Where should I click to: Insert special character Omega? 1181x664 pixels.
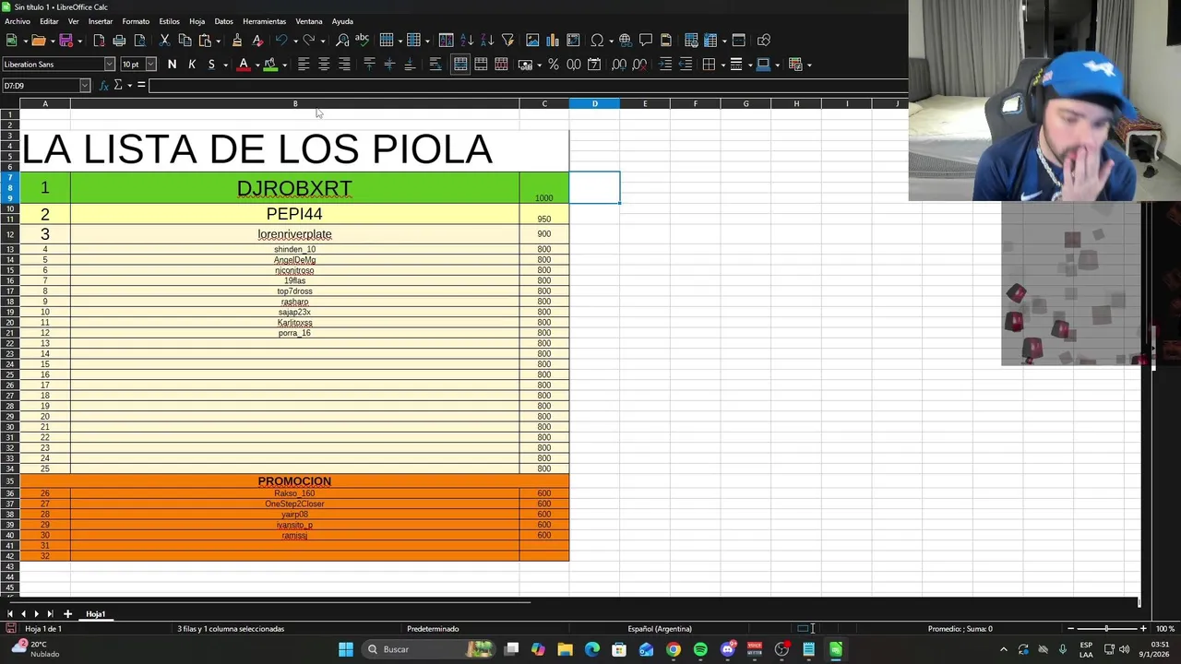(x=597, y=41)
